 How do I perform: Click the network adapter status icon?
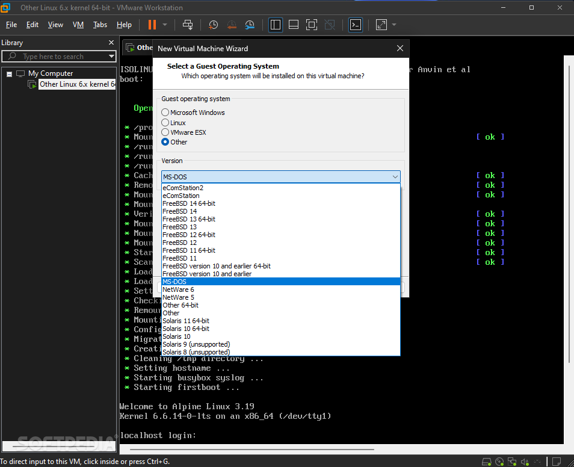(x=512, y=462)
